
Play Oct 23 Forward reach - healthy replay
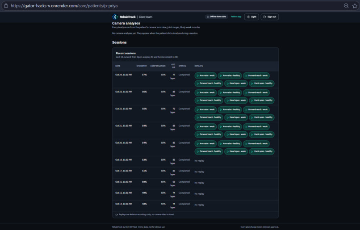[x=209, y=100]
